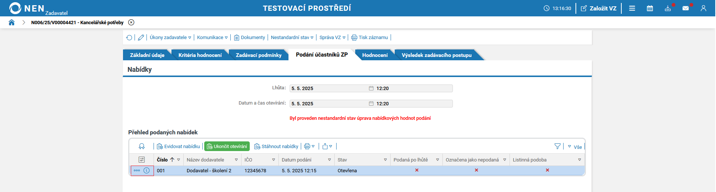
Task: Open the row 001 three-dots actions menu
Action: click(137, 170)
